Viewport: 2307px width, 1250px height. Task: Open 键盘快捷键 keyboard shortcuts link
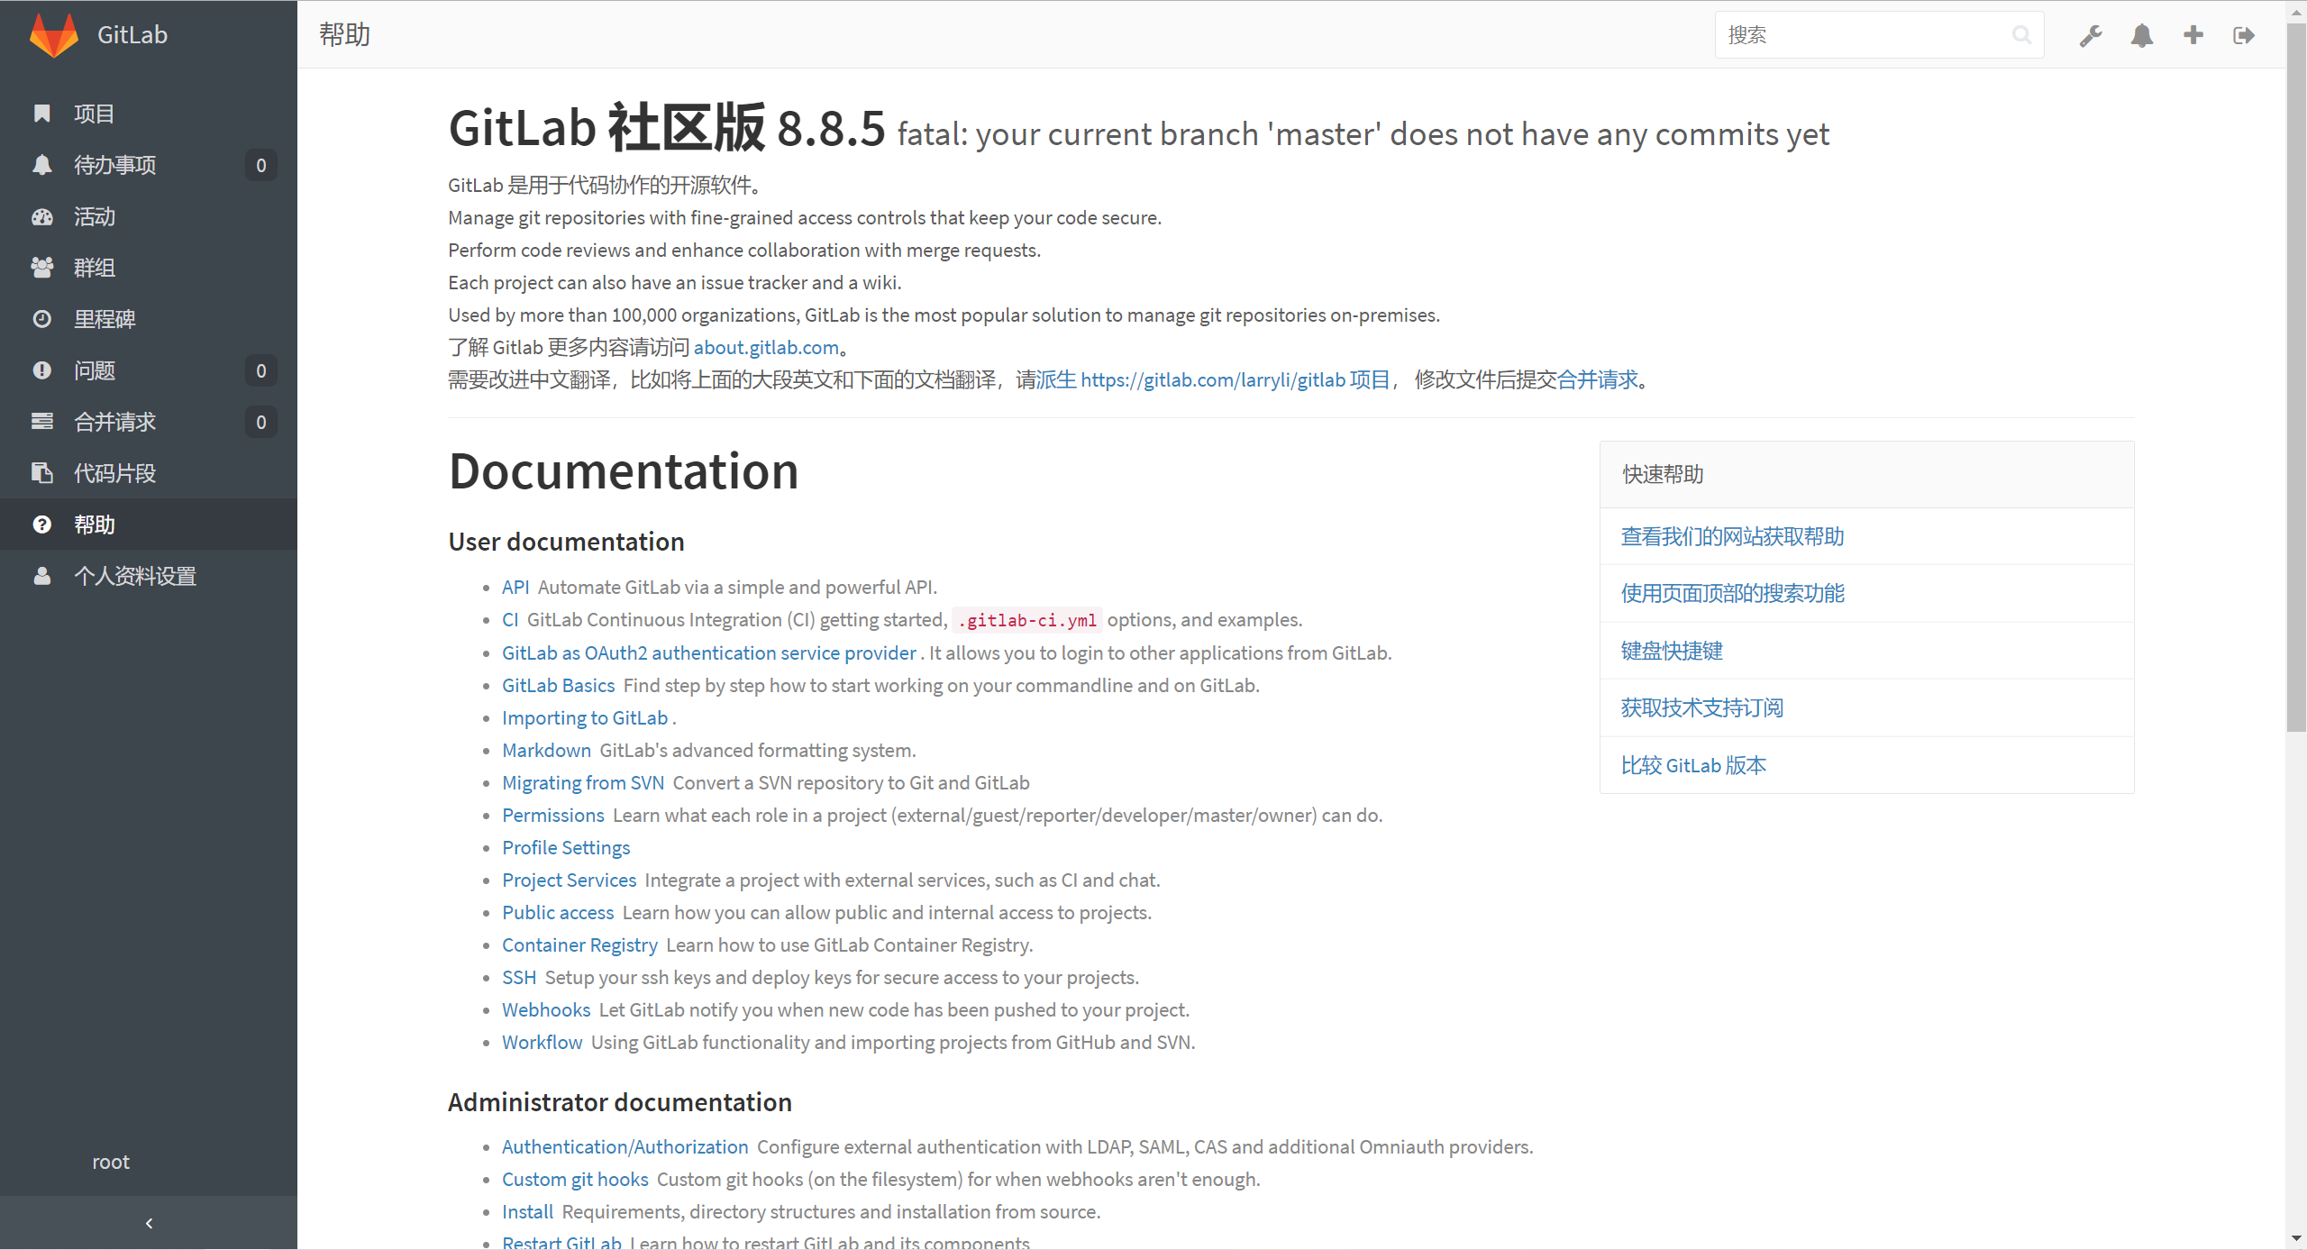[1672, 652]
